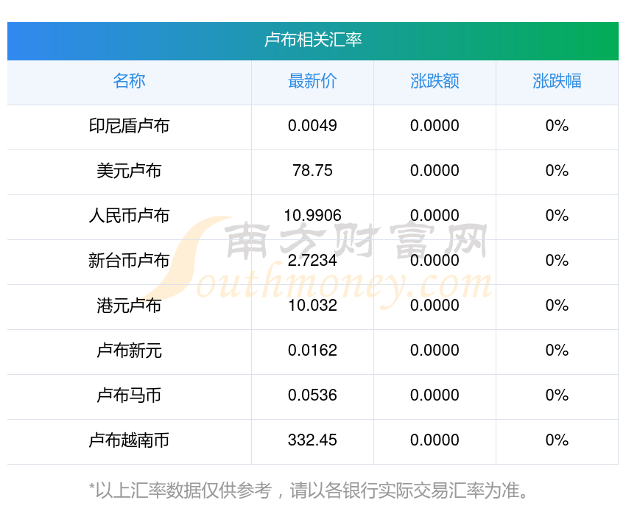Select the 0.0162 latest price value

[x=312, y=351]
